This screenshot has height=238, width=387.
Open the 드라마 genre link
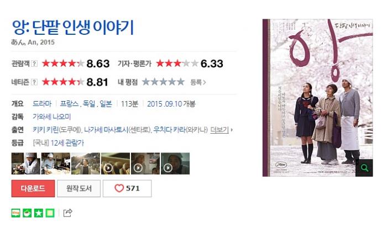click(42, 104)
